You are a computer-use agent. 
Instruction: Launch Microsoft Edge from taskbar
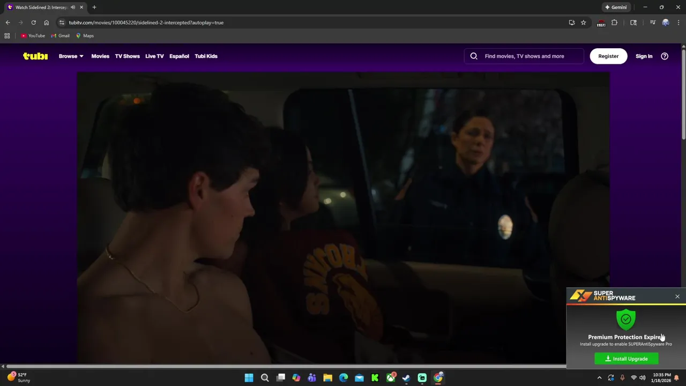pyautogui.click(x=344, y=378)
